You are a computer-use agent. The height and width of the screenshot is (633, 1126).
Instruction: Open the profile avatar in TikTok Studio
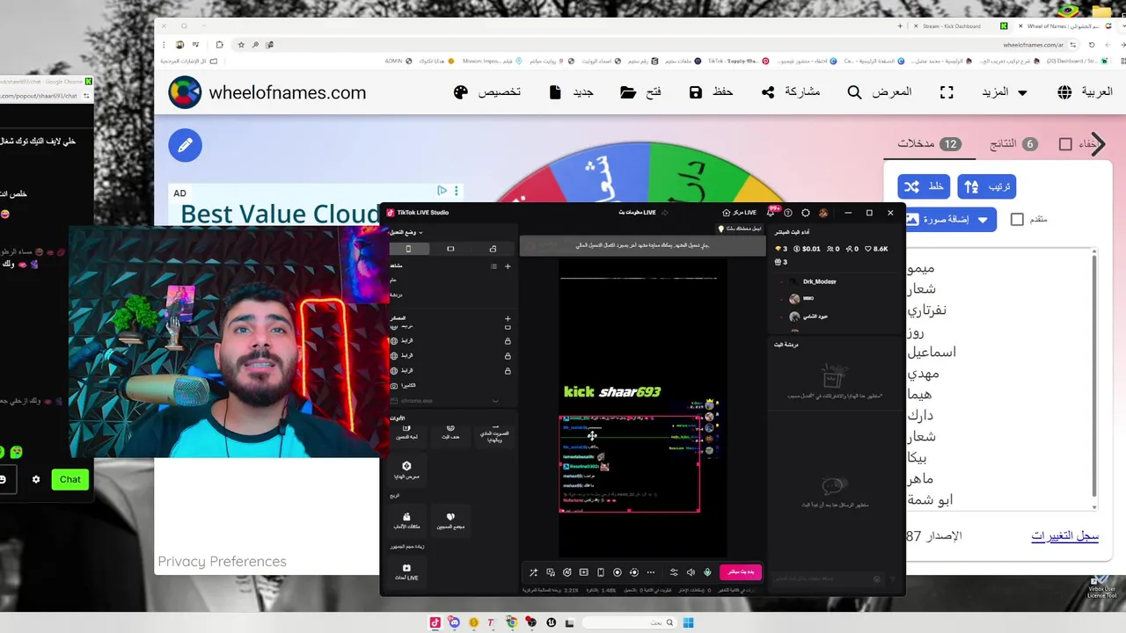823,213
